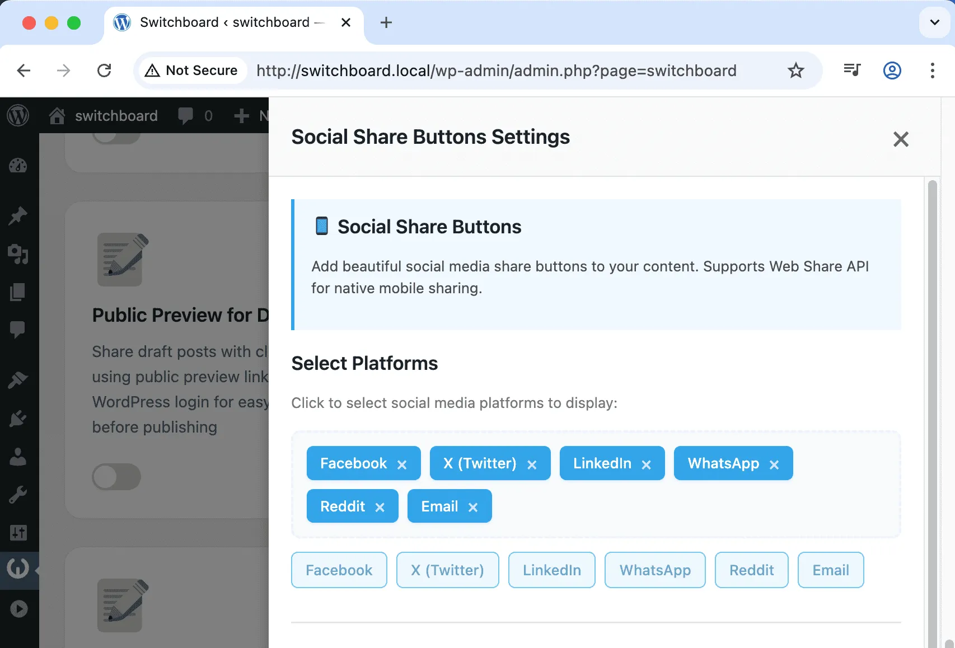This screenshot has width=955, height=648.
Task: Remove Facebook from selected platforms
Action: click(402, 463)
